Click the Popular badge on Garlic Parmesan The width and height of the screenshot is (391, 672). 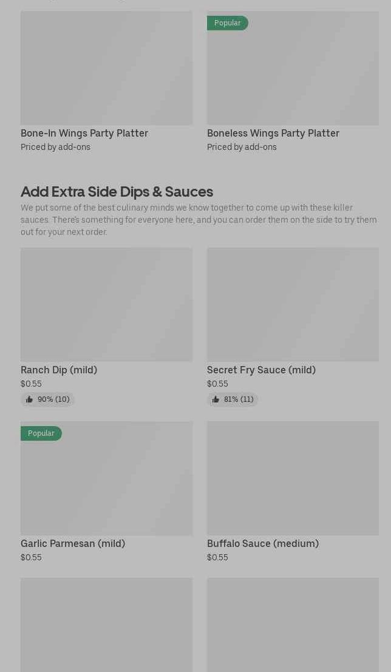(x=41, y=433)
